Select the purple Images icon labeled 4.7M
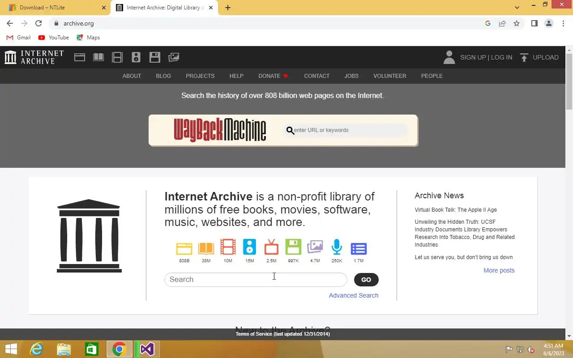Image resolution: width=573 pixels, height=358 pixels. pyautogui.click(x=315, y=247)
